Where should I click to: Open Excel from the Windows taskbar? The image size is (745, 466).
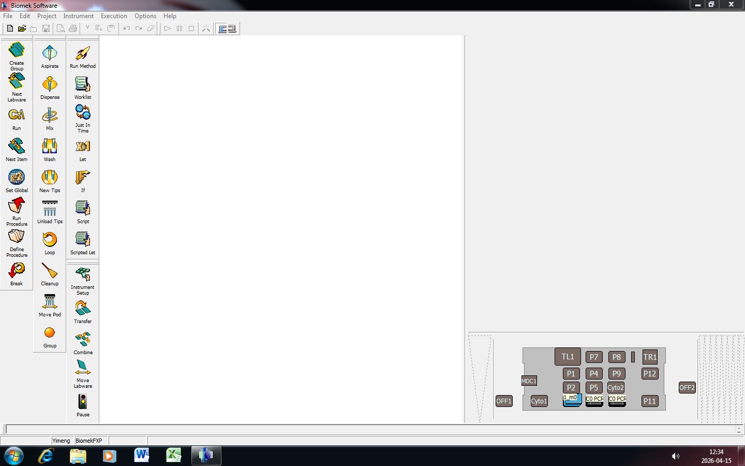click(x=174, y=456)
